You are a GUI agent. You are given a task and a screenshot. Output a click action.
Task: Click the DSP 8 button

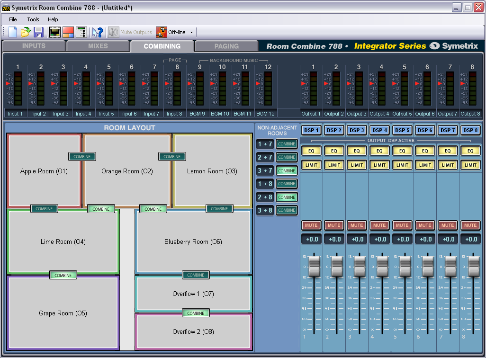pos(470,130)
